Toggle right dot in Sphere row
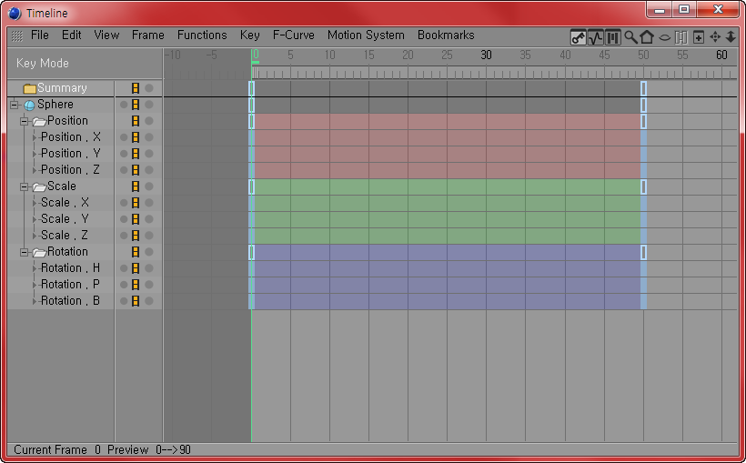Image resolution: width=746 pixels, height=463 pixels. point(149,105)
